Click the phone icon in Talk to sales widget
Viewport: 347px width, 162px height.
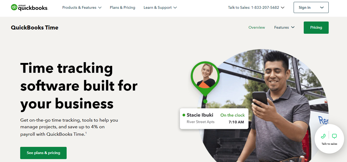(323, 136)
